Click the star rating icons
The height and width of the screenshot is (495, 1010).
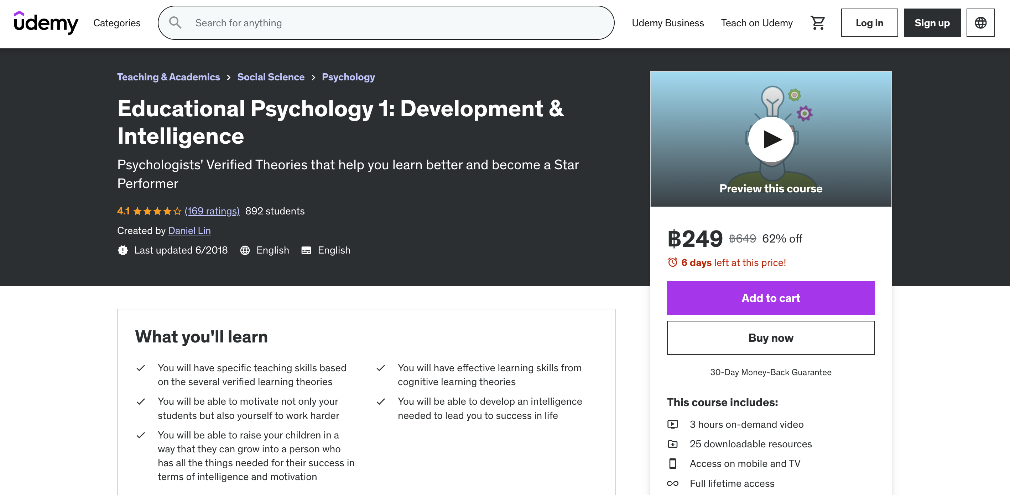(157, 212)
